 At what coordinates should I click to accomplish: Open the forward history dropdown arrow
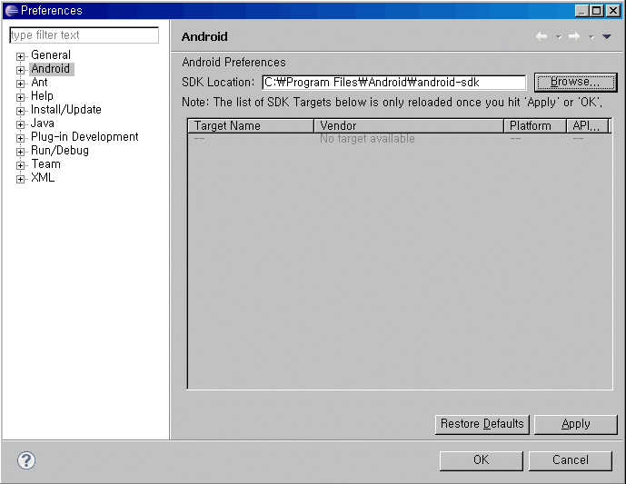coord(591,37)
